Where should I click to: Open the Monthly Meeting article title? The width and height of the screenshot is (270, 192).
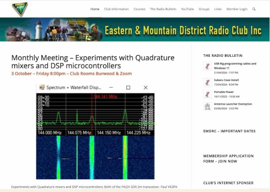pyautogui.click(x=93, y=62)
